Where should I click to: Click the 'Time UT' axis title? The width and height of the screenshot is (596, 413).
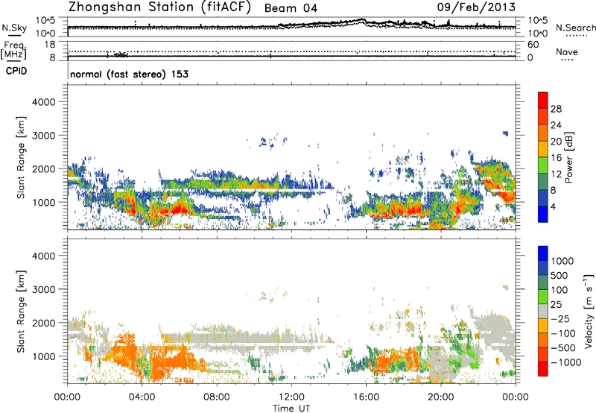point(291,409)
